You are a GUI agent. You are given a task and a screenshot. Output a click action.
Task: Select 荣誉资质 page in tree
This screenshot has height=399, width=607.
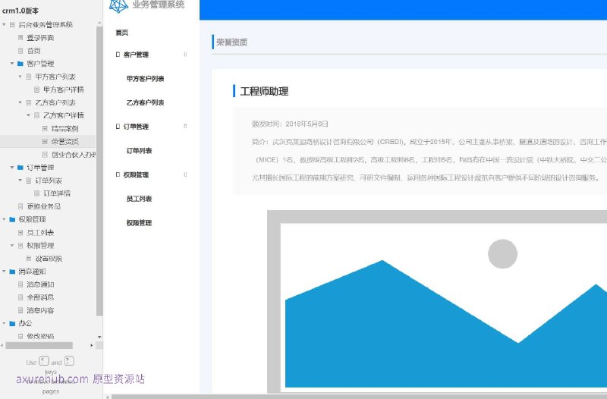tap(65, 142)
